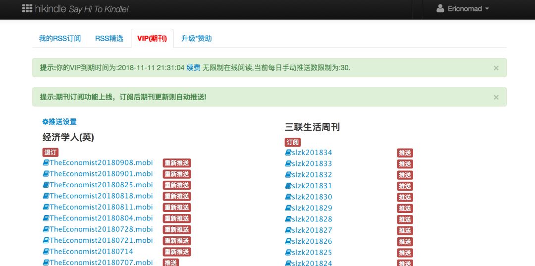The image size is (535, 266).
Task: Open the Ericnomad account dropdown
Action: (463, 9)
